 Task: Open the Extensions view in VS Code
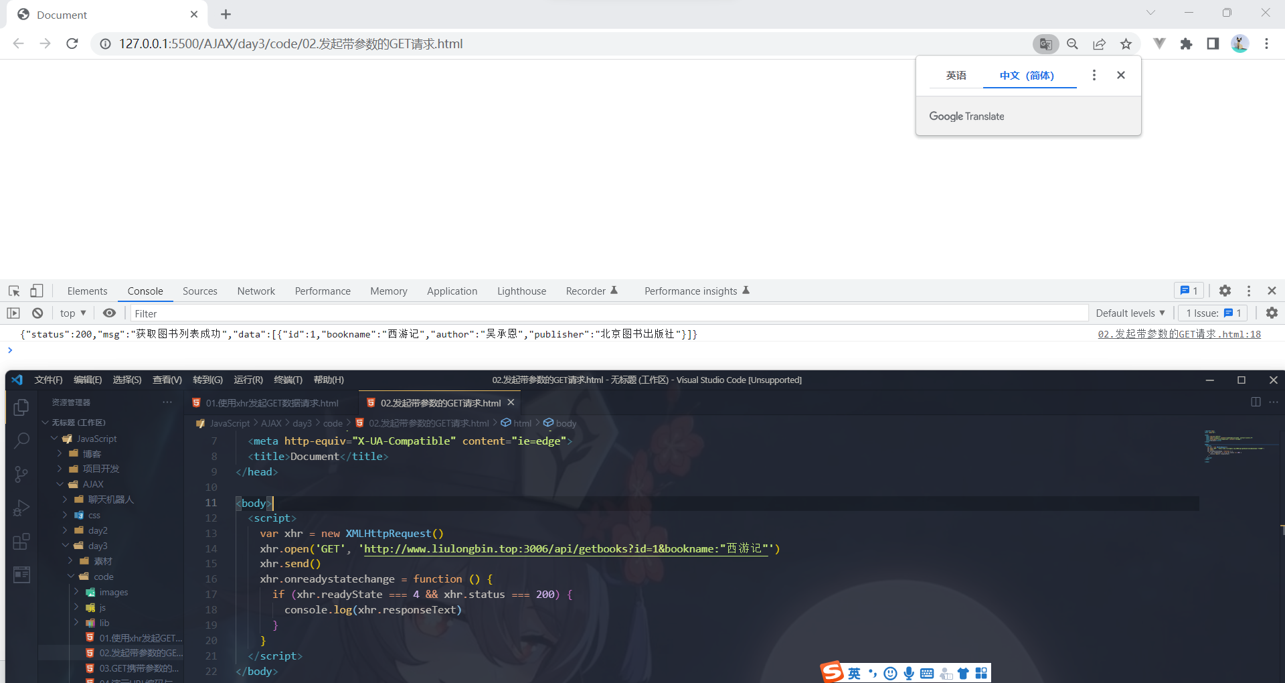click(21, 541)
